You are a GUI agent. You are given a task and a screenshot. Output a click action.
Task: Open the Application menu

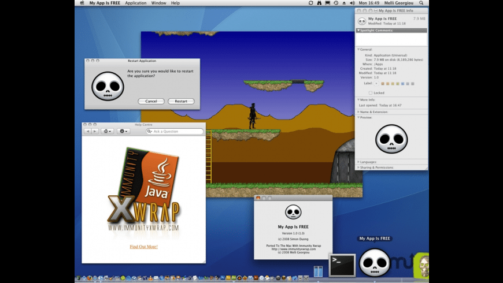[x=136, y=3]
